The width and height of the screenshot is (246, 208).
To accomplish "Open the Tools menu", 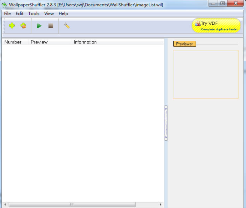I will point(34,13).
